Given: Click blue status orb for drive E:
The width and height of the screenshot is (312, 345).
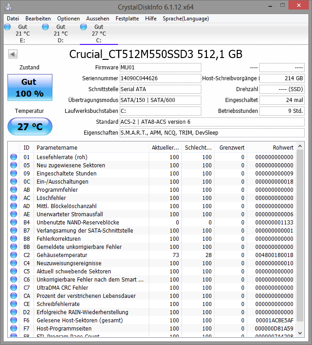Looking at the screenshot, I should (7, 27).
